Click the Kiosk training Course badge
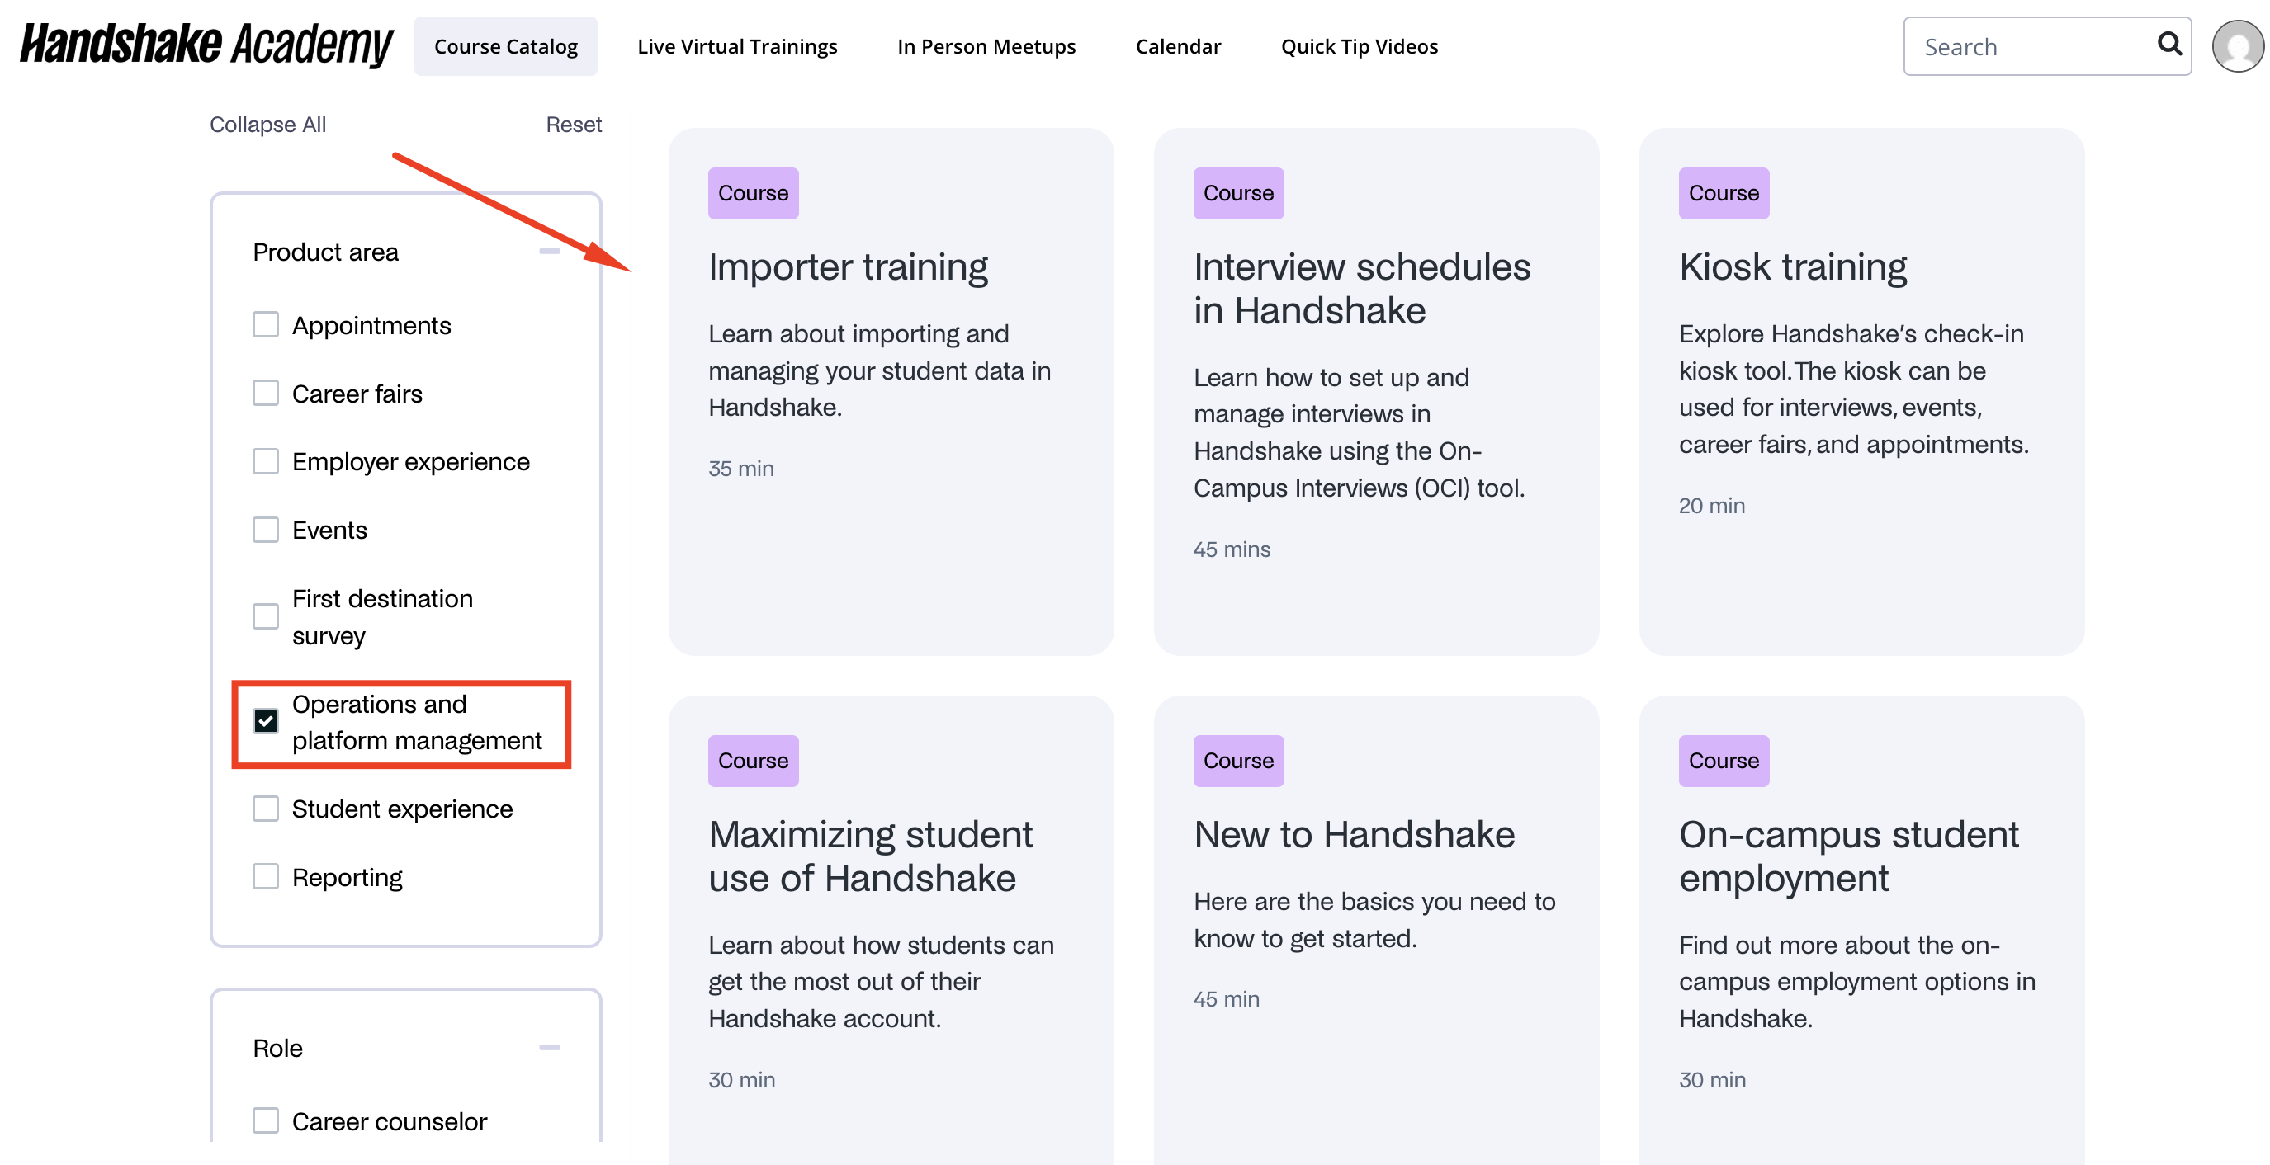Viewport: 2270px width, 1165px height. 1724,193
